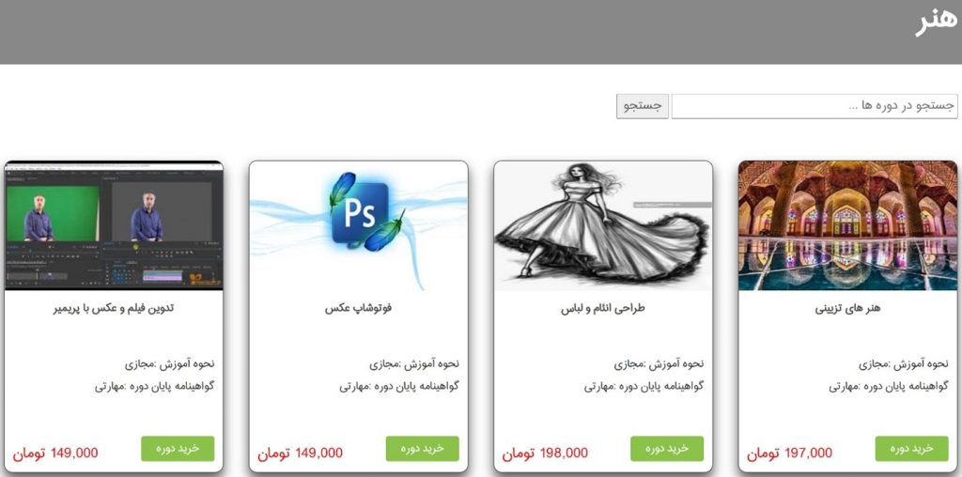Viewport: 962px width, 477px height.
Task: Open the فوتوشاپ عکس course title
Action: click(x=358, y=308)
